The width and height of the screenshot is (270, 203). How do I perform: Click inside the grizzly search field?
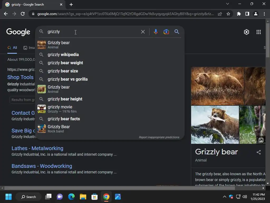(93, 32)
